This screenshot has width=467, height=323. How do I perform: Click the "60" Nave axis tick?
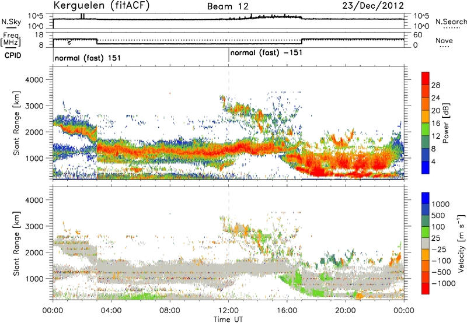point(417,35)
